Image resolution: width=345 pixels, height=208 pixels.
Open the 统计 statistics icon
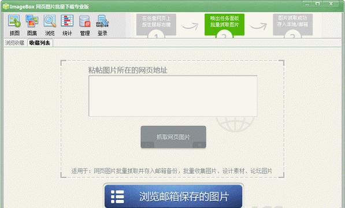pyautogui.click(x=67, y=25)
